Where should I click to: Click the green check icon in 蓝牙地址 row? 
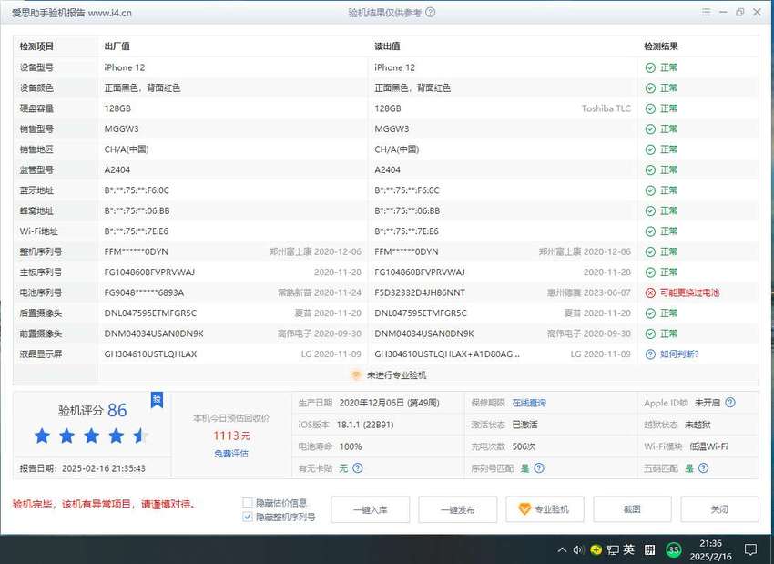point(650,190)
